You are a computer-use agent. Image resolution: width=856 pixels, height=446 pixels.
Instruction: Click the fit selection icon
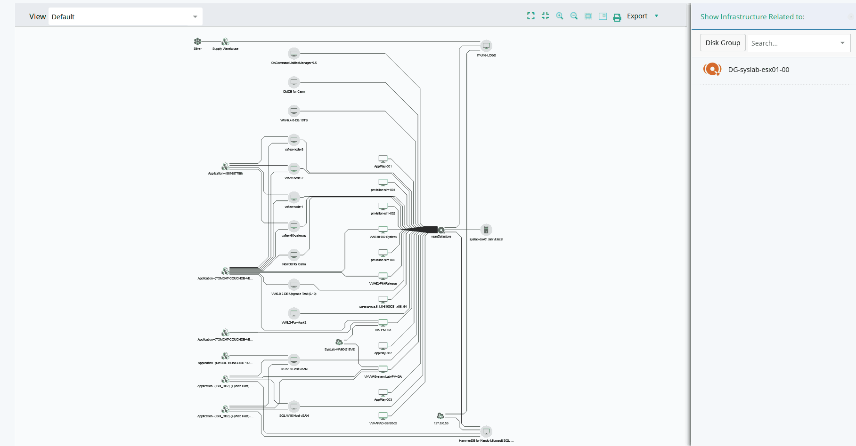coord(588,16)
